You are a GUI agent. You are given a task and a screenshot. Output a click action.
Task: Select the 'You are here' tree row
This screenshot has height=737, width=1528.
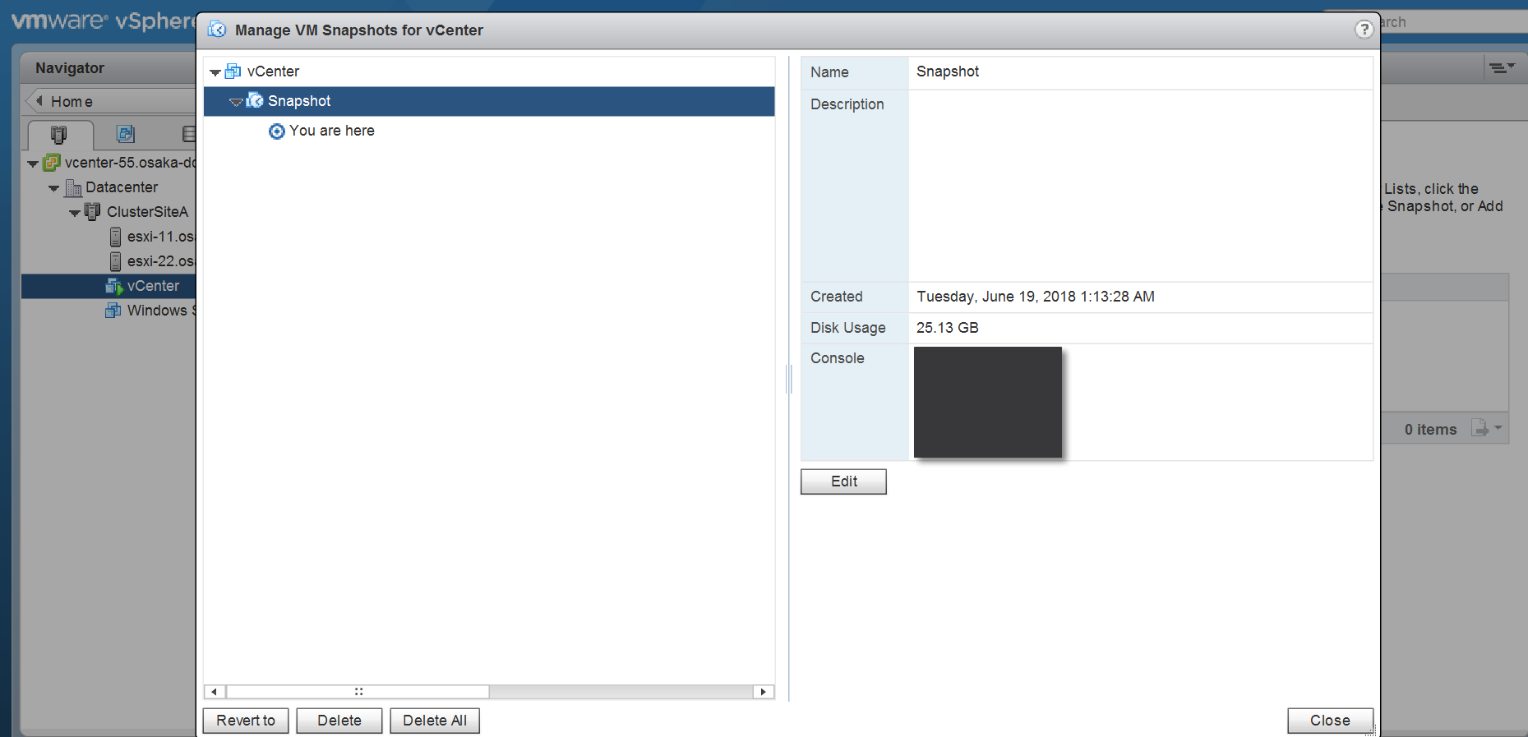click(x=489, y=131)
